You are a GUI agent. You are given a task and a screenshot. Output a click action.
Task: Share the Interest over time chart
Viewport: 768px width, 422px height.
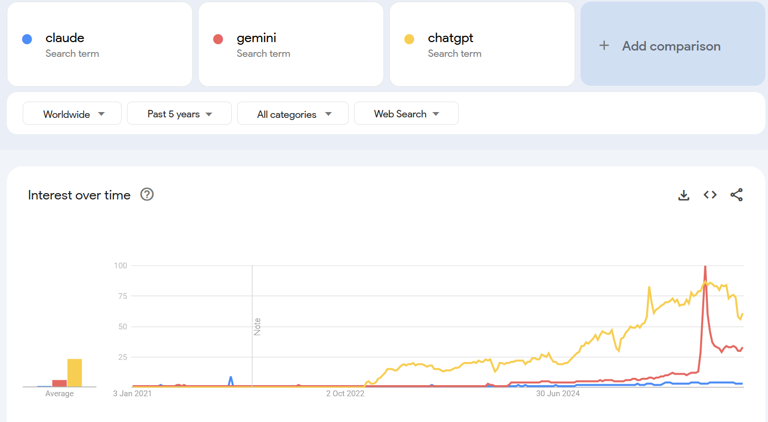[x=736, y=195]
